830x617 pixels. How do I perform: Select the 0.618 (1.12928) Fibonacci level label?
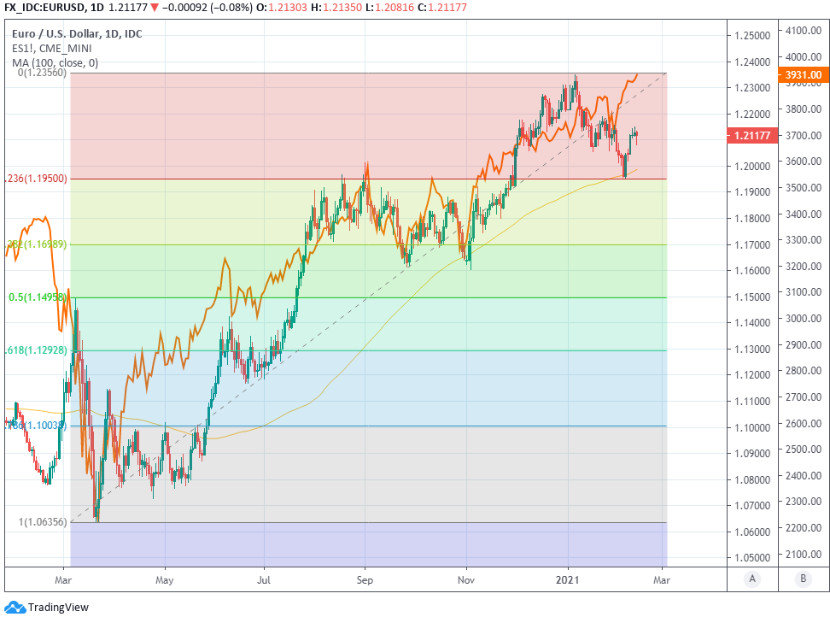coord(36,350)
